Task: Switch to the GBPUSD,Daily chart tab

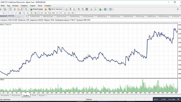Action: click(48, 16)
